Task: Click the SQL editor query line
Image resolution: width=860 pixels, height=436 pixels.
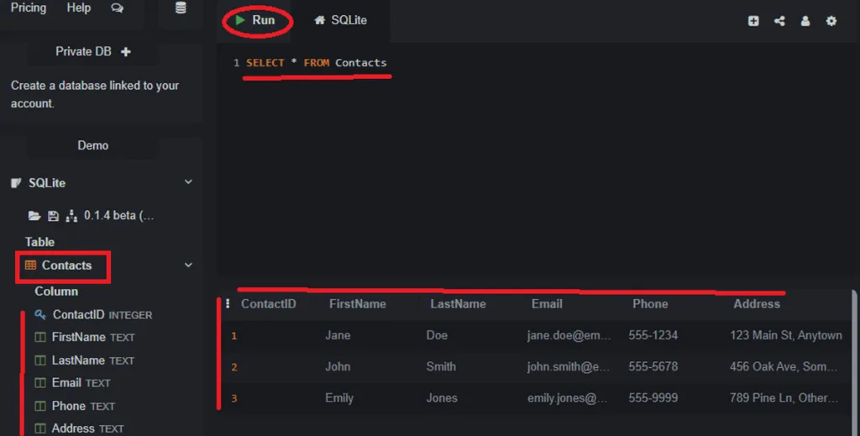Action: (316, 63)
